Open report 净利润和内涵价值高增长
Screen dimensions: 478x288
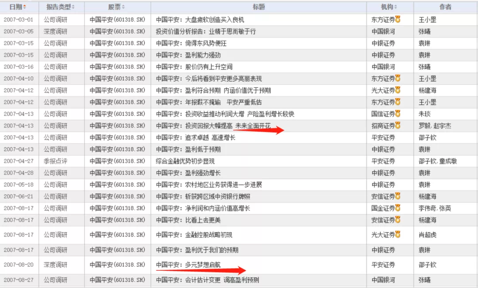(217, 208)
